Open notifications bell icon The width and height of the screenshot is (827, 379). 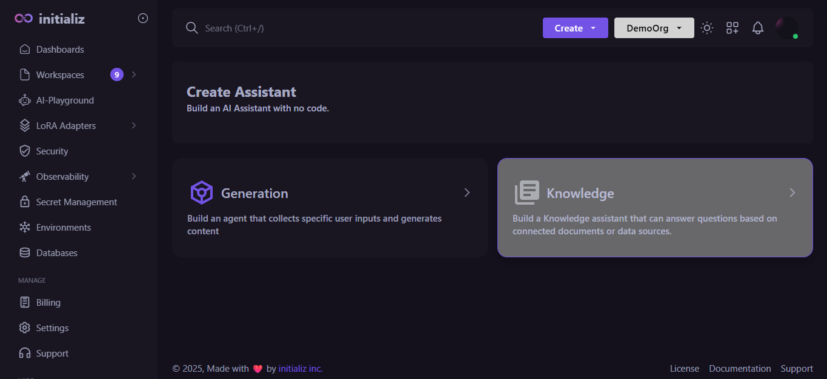758,28
